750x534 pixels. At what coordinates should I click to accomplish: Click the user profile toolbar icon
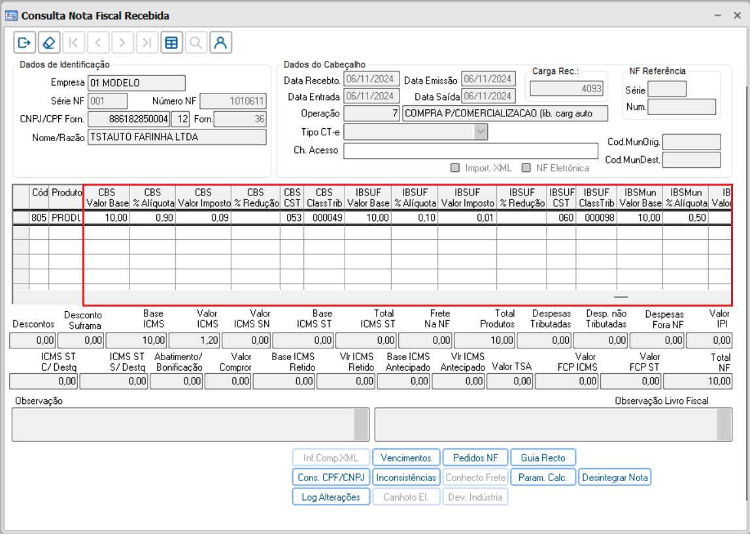[x=221, y=43]
